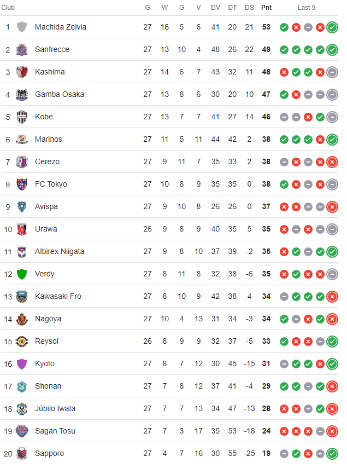This screenshot has height=468, width=347.
Task: Click Kyoto's purple shield icon
Action: pyautogui.click(x=22, y=363)
